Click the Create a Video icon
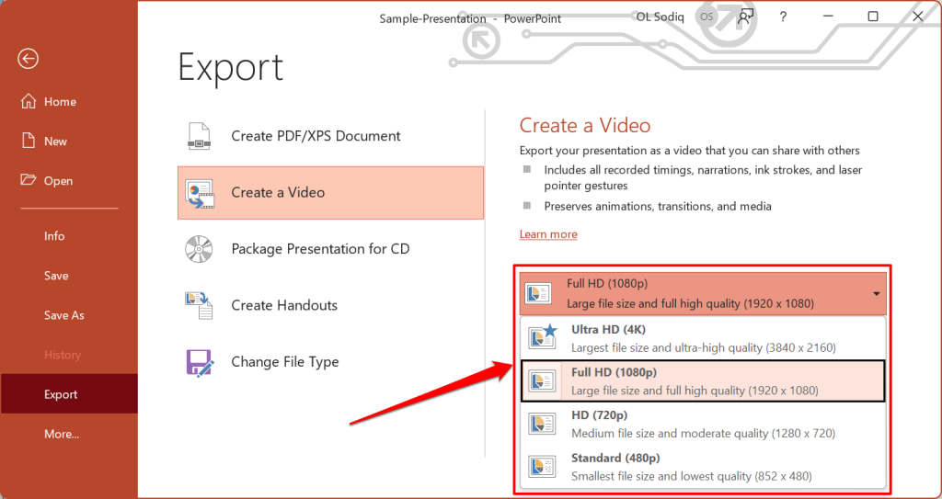The height and width of the screenshot is (499, 942). click(200, 193)
